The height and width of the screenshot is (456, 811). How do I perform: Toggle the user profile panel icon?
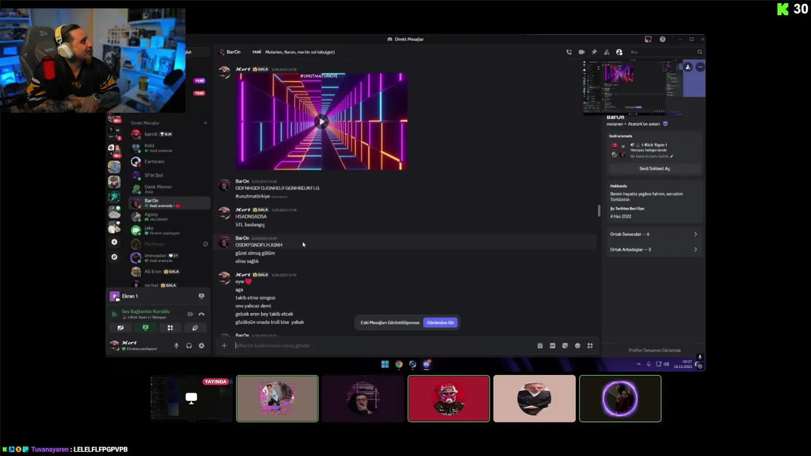(x=619, y=52)
